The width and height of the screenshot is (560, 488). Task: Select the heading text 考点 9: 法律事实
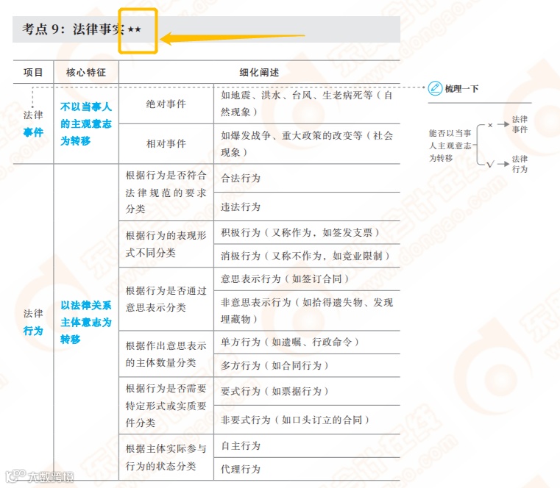click(73, 29)
